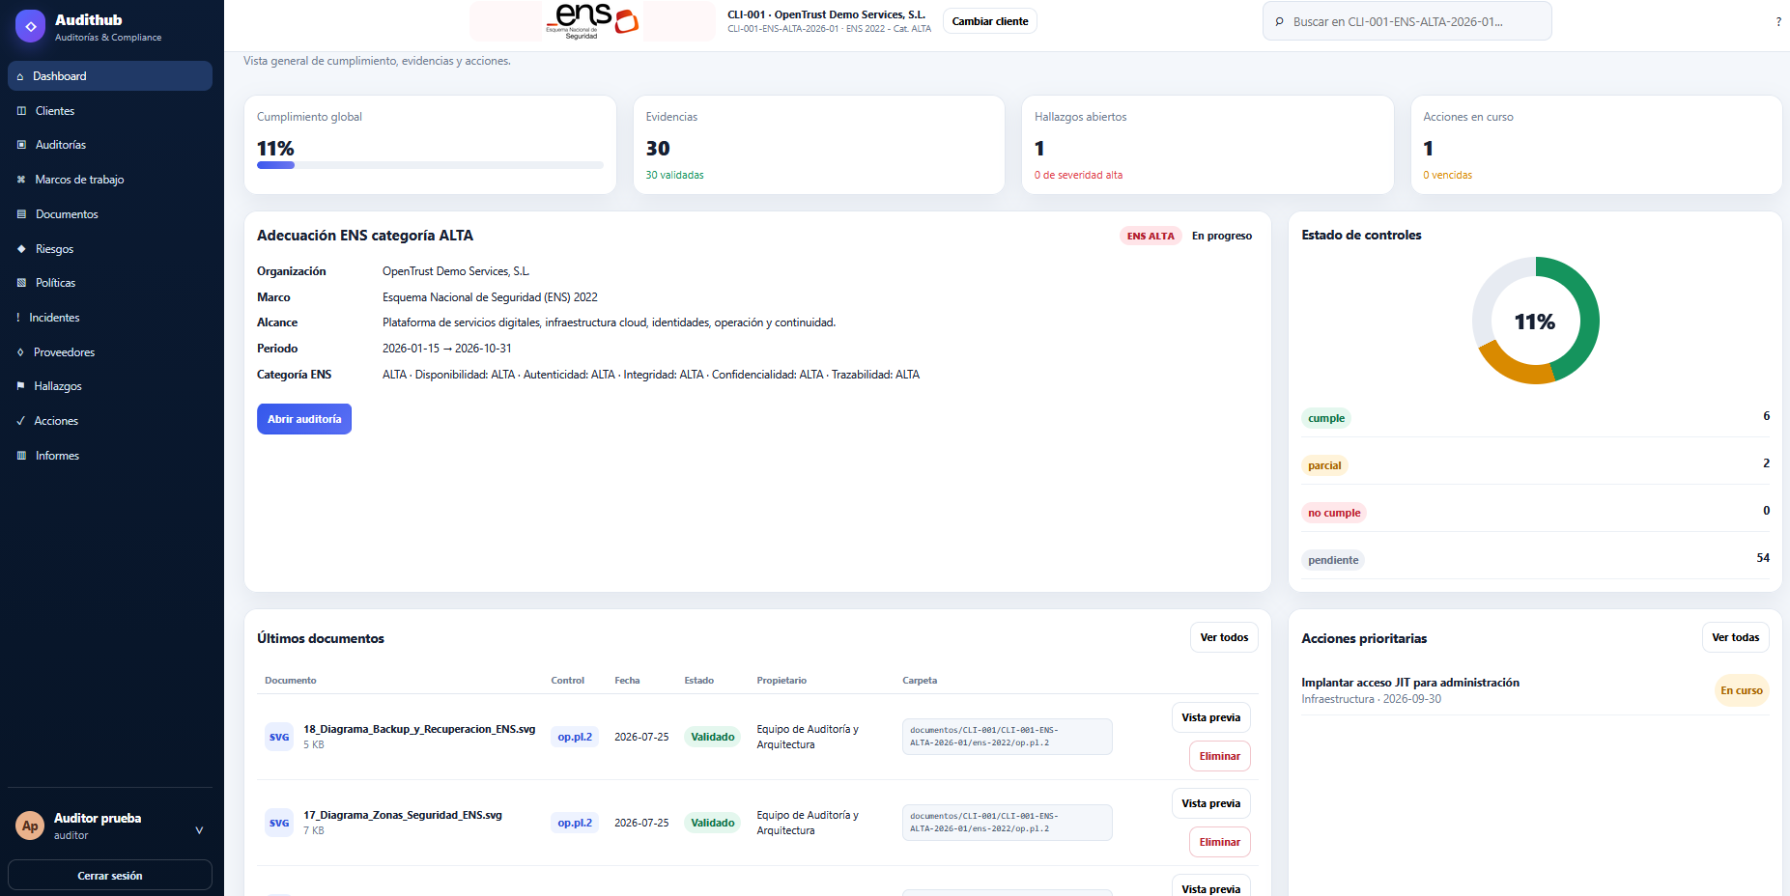Click the op.pl.2 control tag of 18_Diagrama file

coord(575,737)
